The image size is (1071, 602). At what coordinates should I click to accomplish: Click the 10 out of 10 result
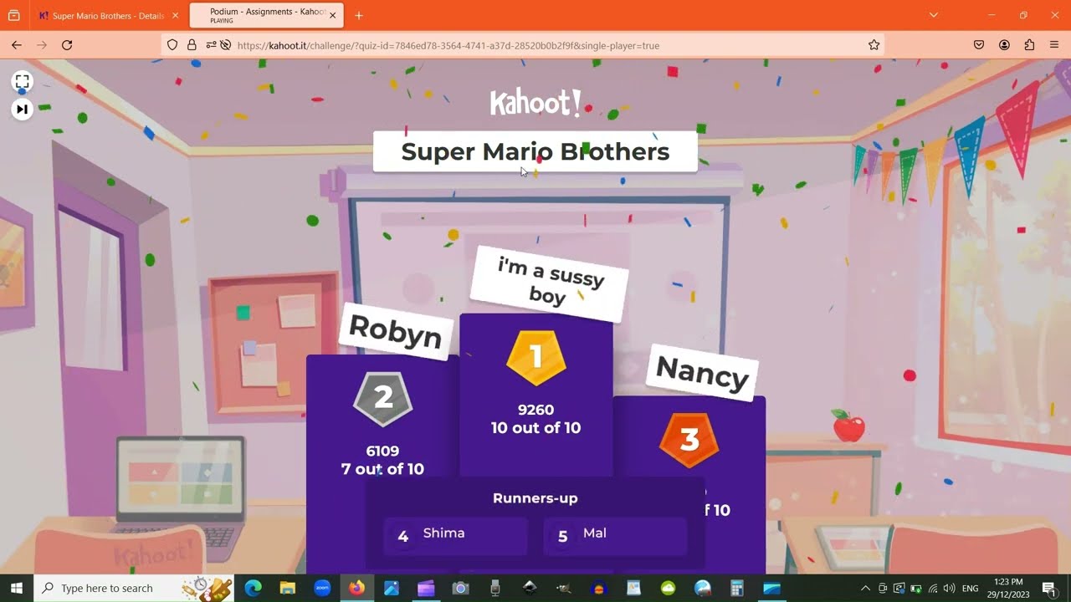pyautogui.click(x=535, y=428)
